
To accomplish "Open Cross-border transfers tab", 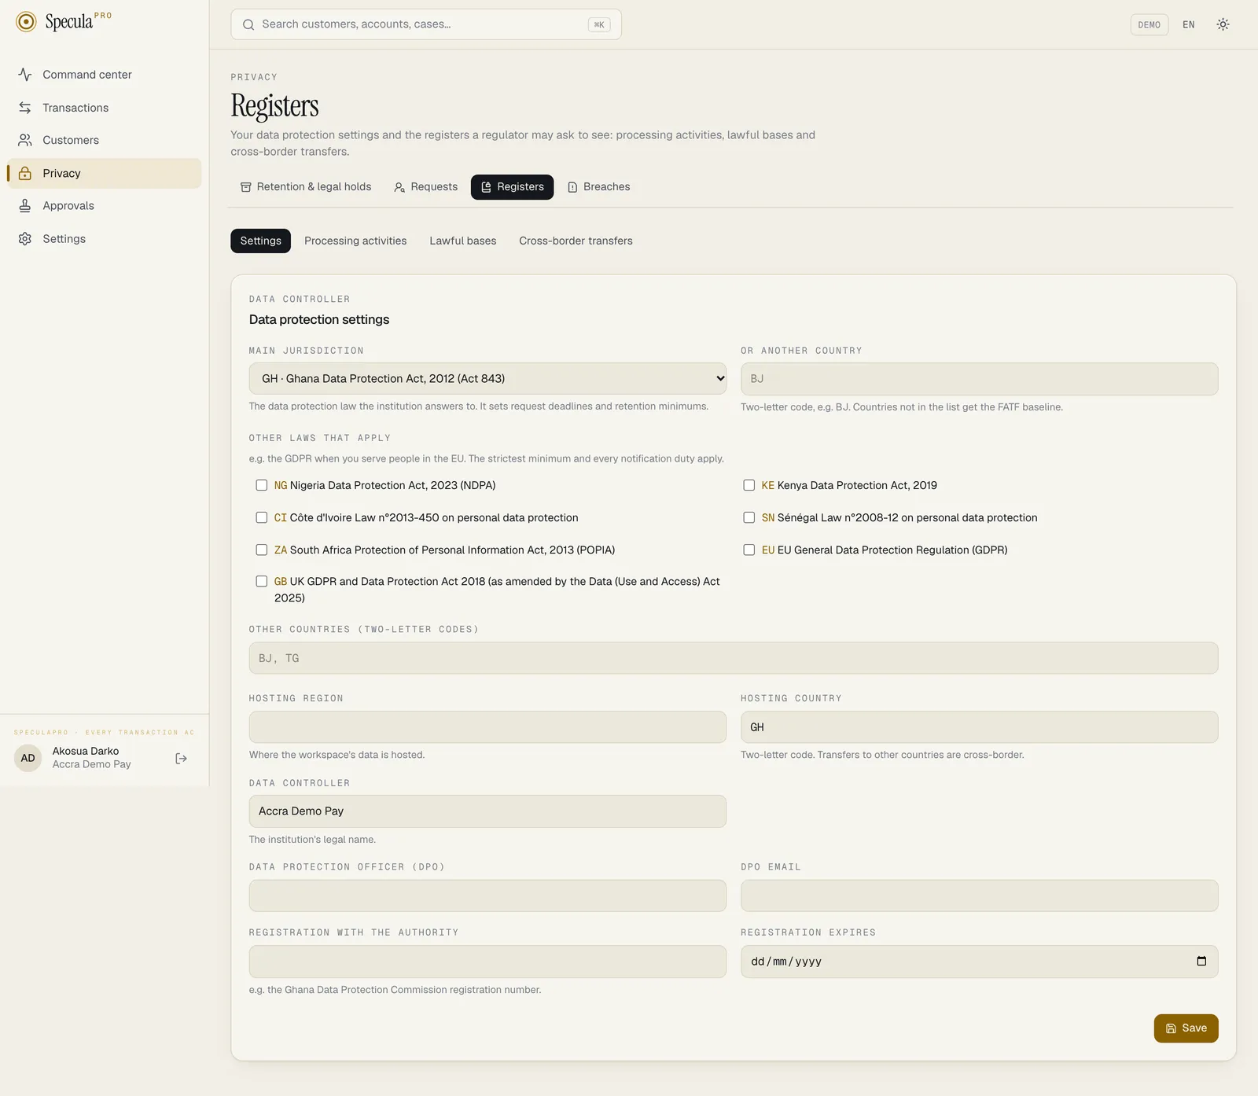I will pos(576,241).
